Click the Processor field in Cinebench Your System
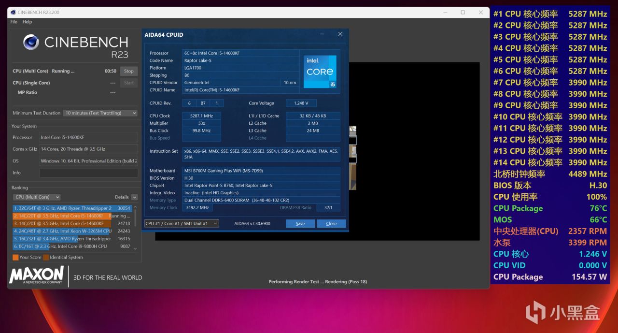The width and height of the screenshot is (618, 333). click(x=88, y=138)
